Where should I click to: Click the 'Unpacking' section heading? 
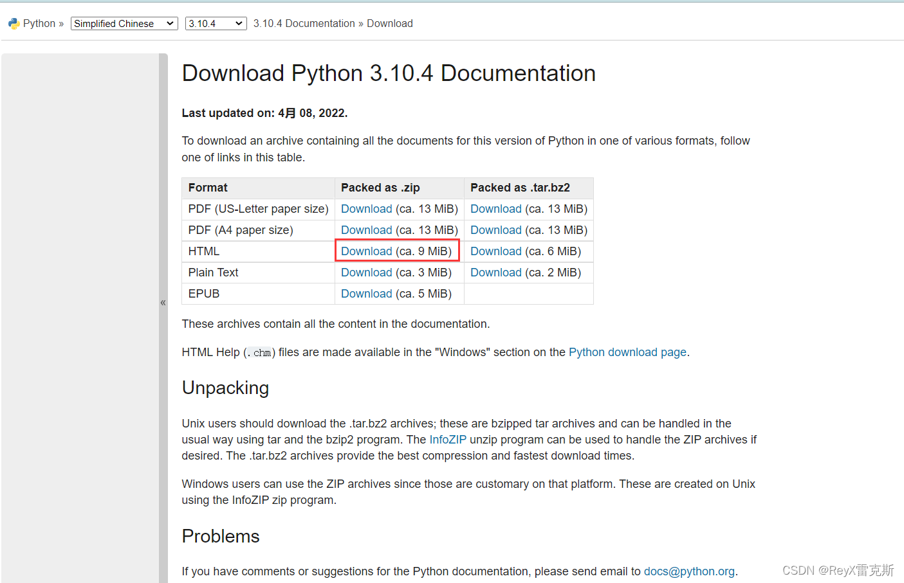tap(225, 388)
